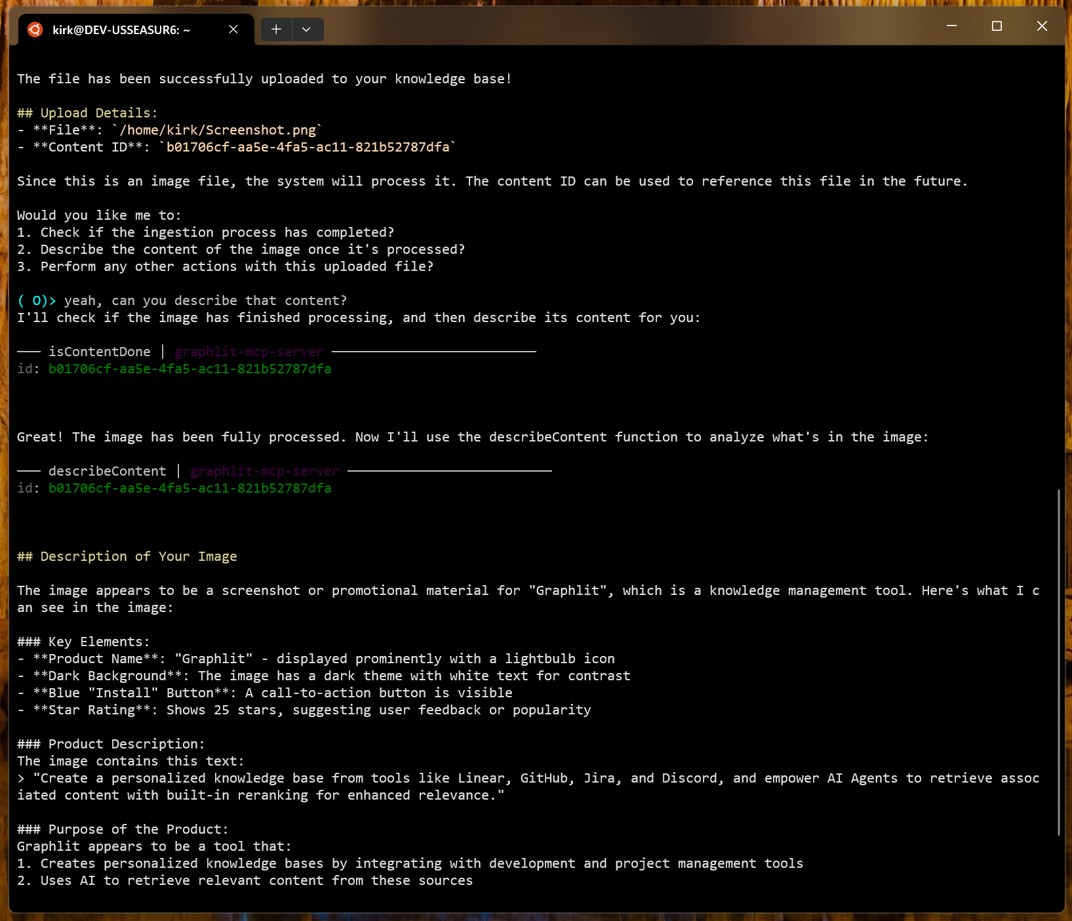
Task: Click option 1 'Check if the ingestion process'
Action: [206, 232]
